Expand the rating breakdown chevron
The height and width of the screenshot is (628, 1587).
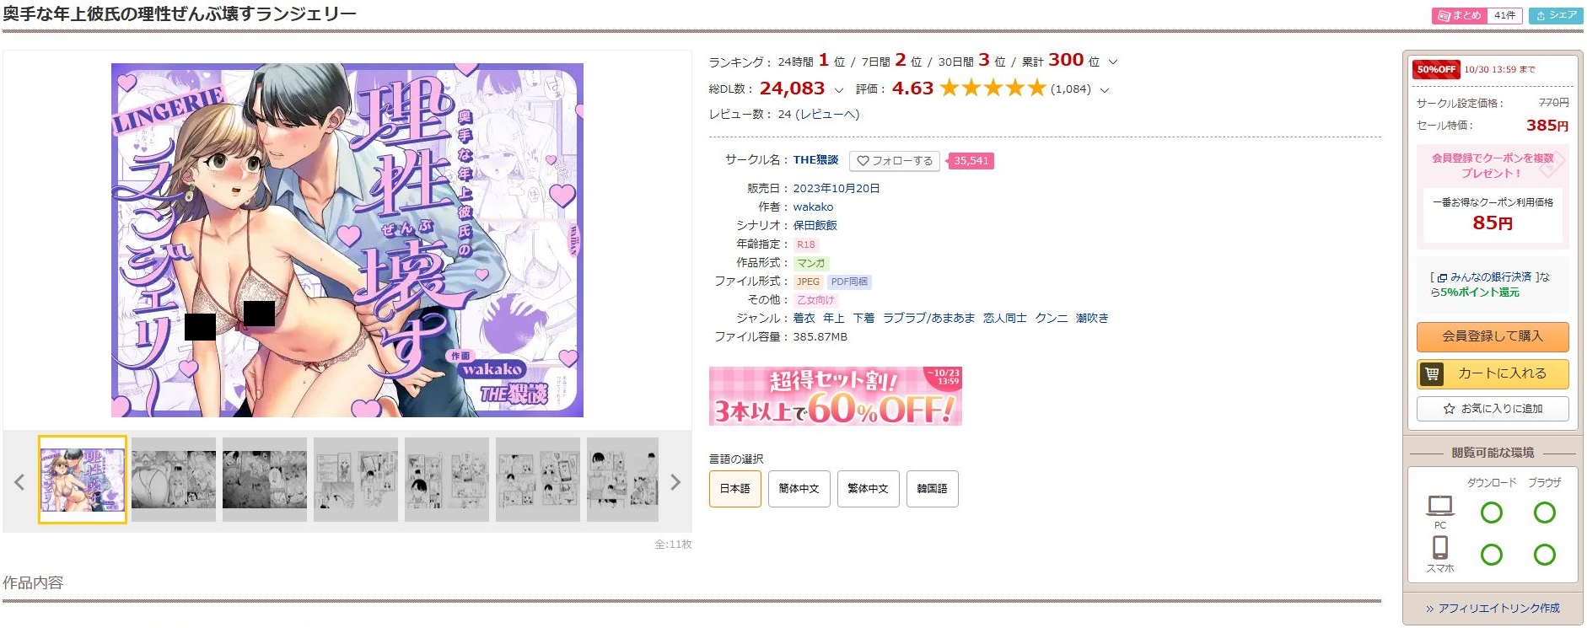pyautogui.click(x=1105, y=89)
